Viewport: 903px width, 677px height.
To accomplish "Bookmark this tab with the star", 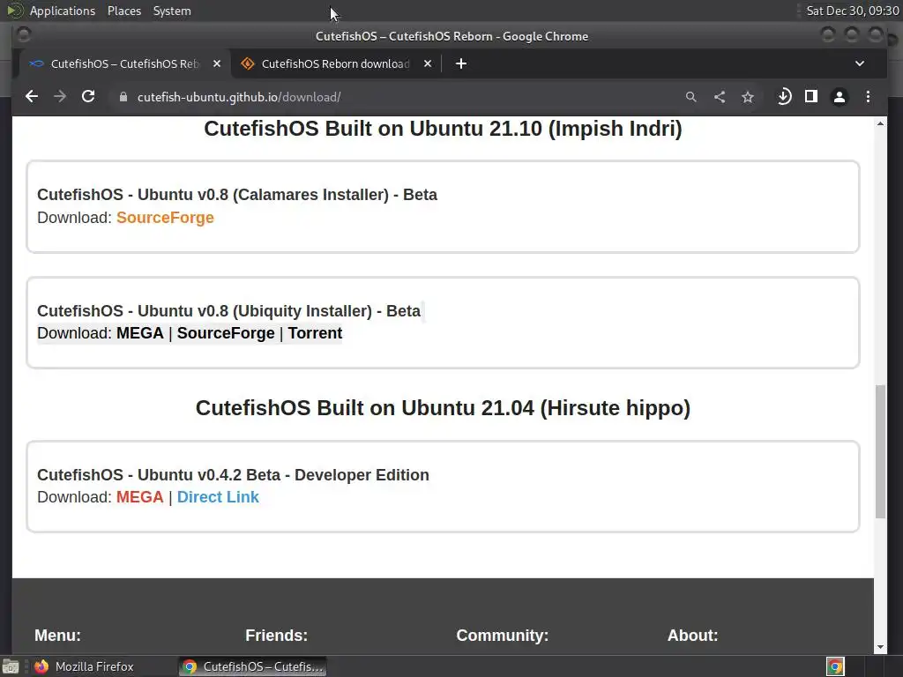I will 748,97.
